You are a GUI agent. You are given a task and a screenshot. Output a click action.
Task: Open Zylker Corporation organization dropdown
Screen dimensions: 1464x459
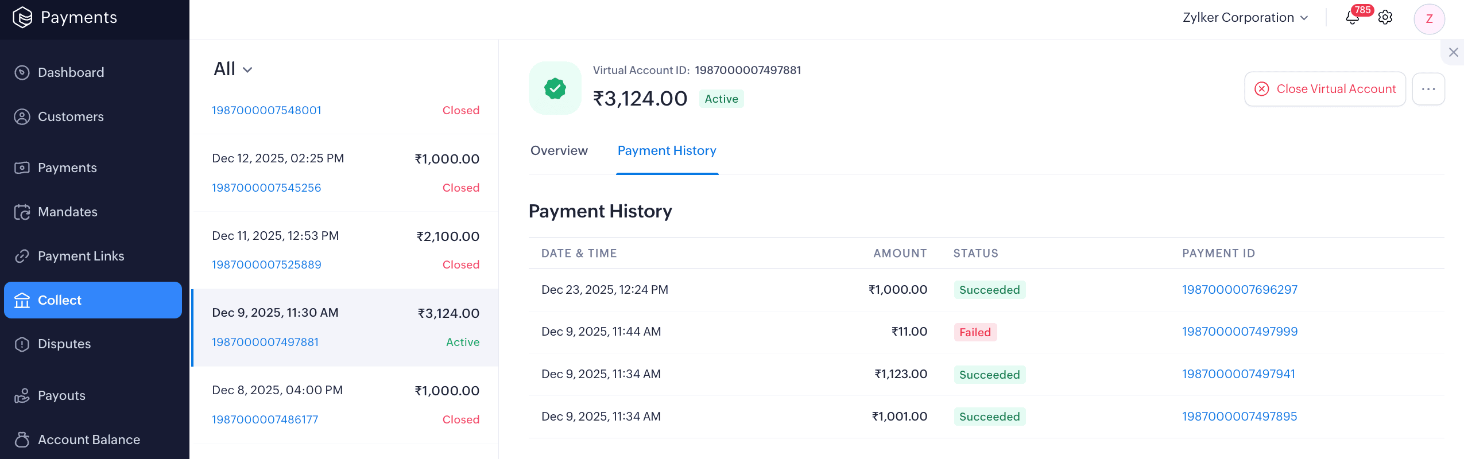pyautogui.click(x=1245, y=18)
